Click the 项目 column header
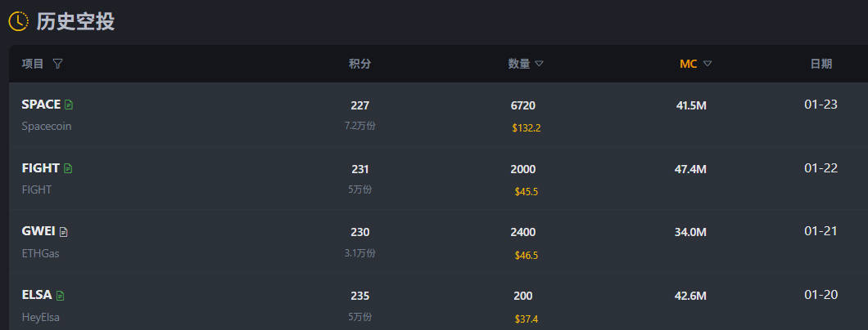Screen dimensions: 868x330 tap(33, 64)
